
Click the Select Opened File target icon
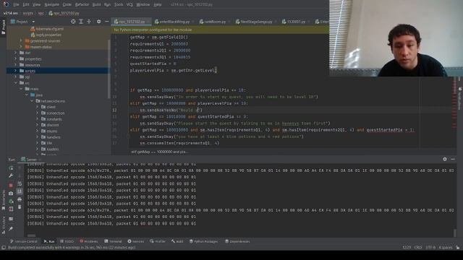(73, 22)
